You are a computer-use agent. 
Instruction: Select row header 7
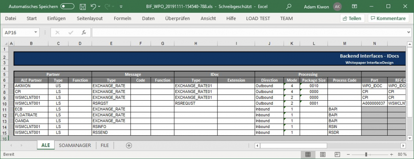click(x=4, y=86)
